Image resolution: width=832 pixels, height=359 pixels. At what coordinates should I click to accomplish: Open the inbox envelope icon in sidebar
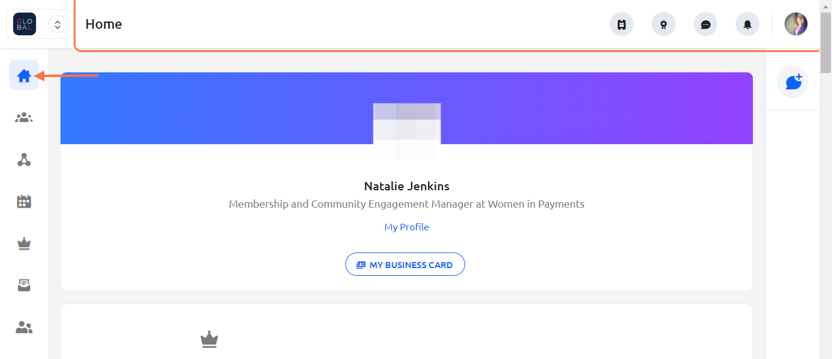click(24, 285)
